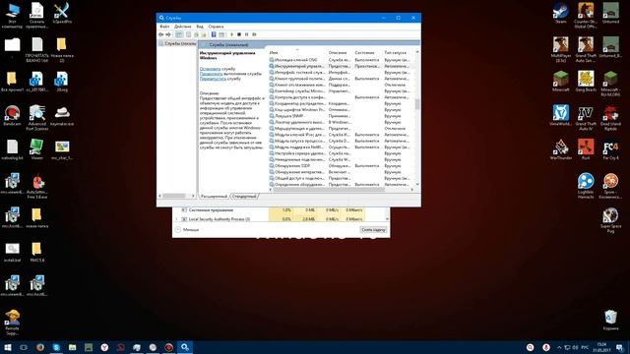Select the Ловушка SNMP service row
630x354 pixels.
pyautogui.click(x=342, y=116)
